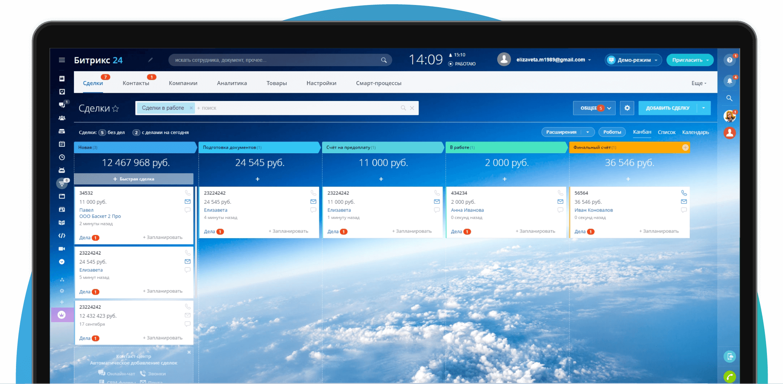Open the contact link Иван Коновалов
Image resolution: width=783 pixels, height=384 pixels.
click(x=594, y=210)
